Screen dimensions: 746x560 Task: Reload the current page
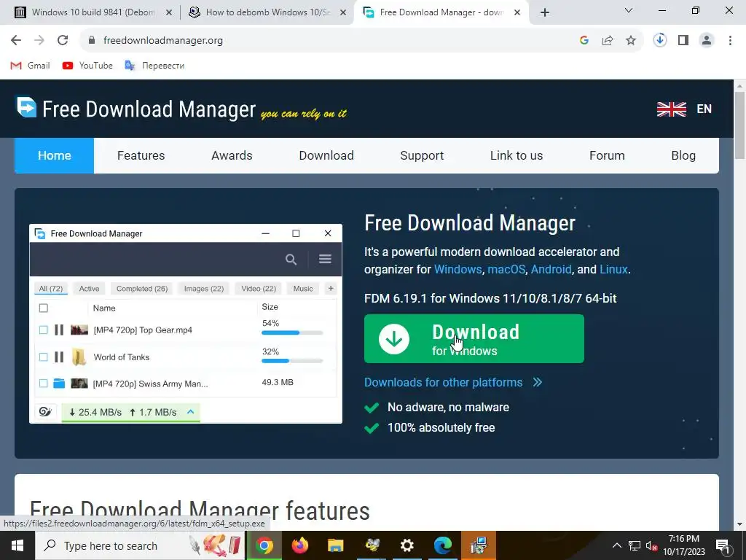tap(63, 41)
